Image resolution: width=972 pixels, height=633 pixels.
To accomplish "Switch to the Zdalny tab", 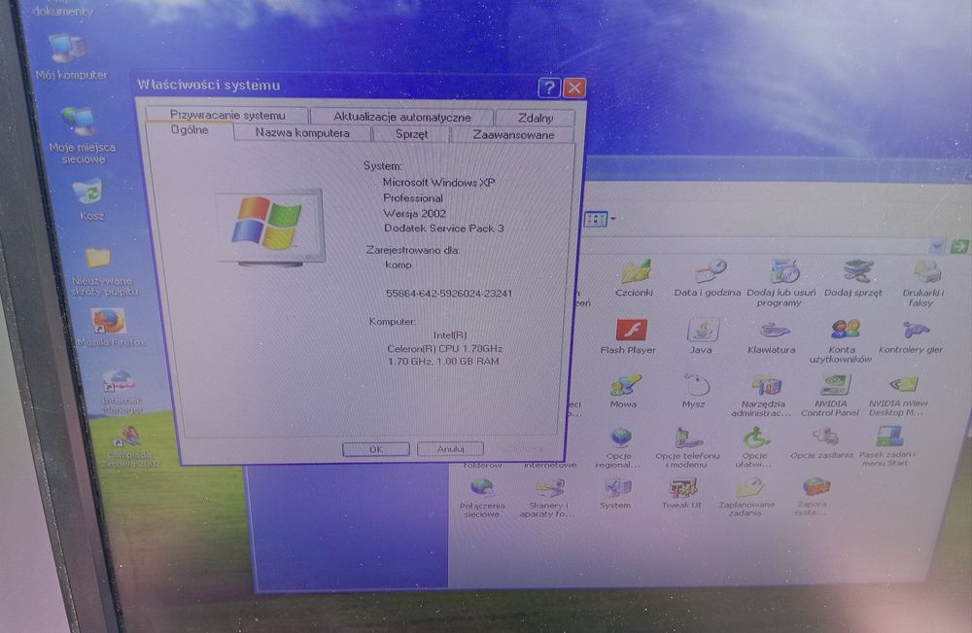I will 536,118.
